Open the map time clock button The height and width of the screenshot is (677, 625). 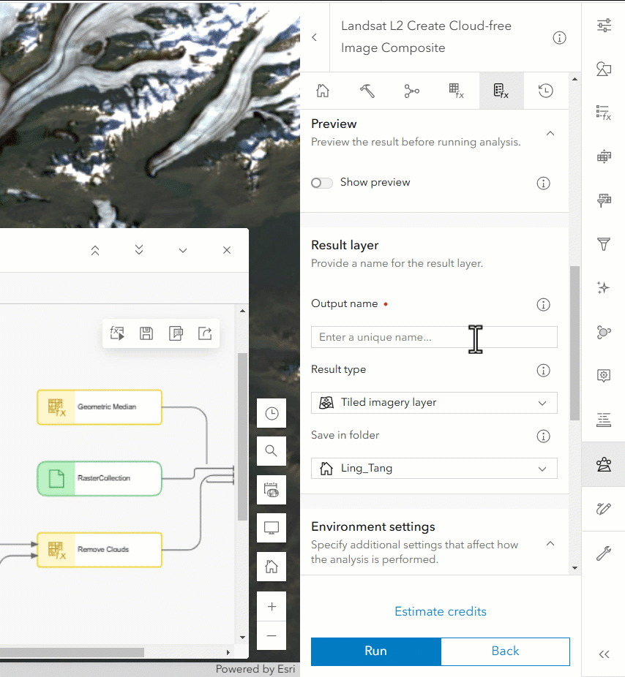(272, 413)
